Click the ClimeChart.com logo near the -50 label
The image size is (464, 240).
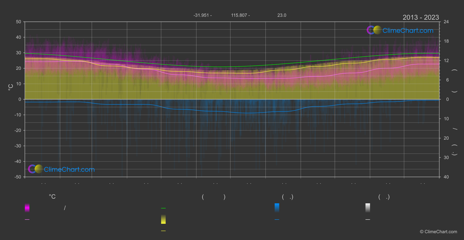[61, 169]
